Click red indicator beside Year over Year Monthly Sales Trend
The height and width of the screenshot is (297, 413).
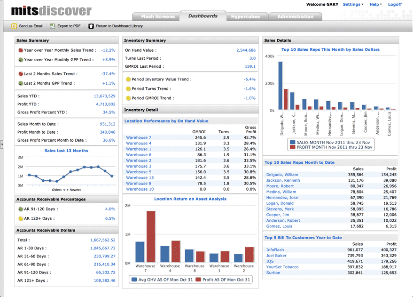pyautogui.click(x=21, y=50)
